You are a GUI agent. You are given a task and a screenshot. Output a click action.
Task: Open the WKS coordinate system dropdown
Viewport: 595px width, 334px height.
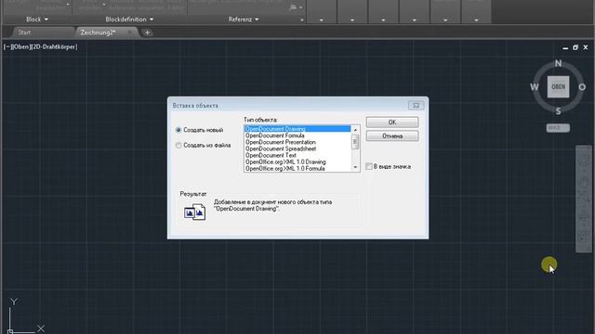tap(558, 128)
